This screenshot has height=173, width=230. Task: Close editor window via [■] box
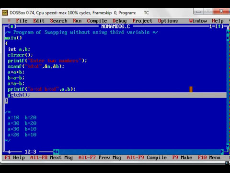12,26
